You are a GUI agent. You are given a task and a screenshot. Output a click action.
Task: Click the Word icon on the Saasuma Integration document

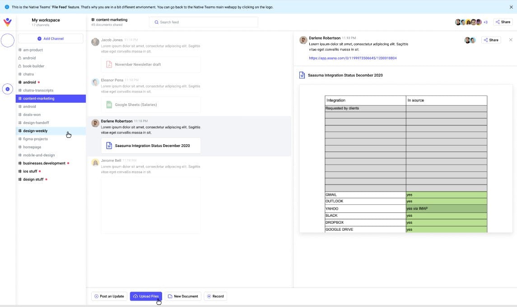(x=108, y=145)
